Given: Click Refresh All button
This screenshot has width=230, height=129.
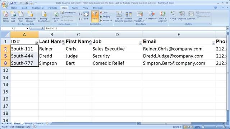Looking at the screenshot, I should pyautogui.click(x=56, y=17).
